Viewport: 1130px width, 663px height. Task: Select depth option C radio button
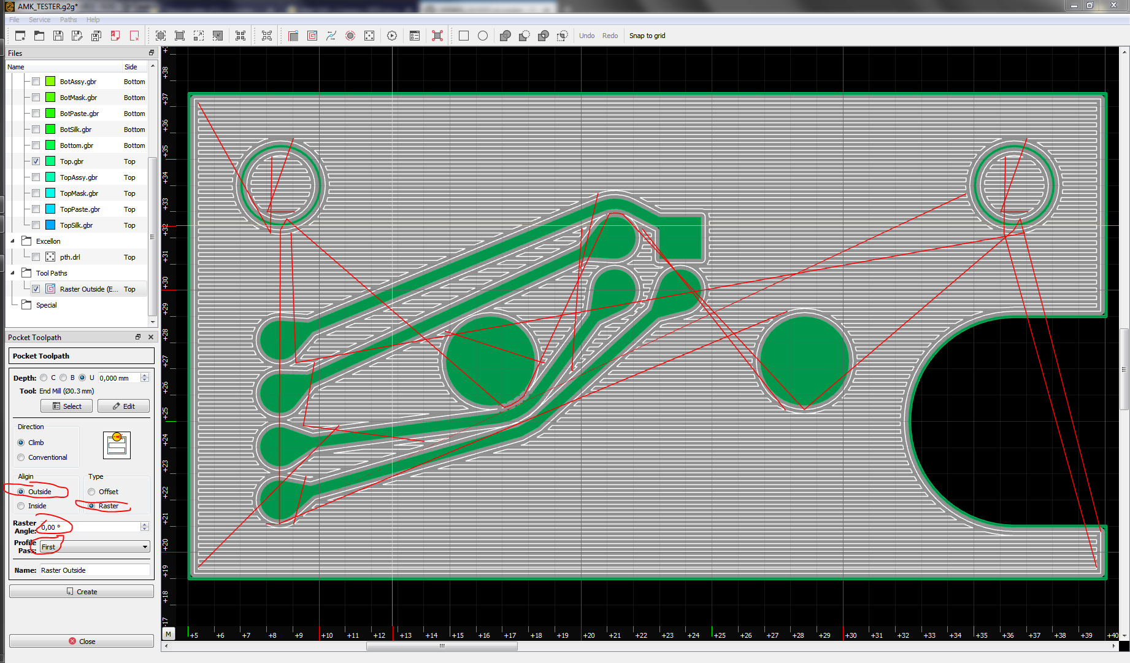[x=44, y=378]
